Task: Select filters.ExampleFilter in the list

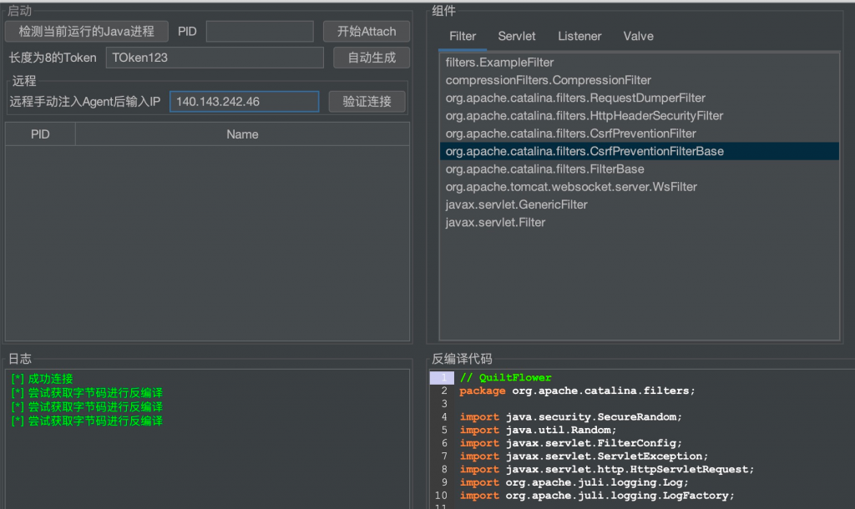Action: tap(499, 63)
